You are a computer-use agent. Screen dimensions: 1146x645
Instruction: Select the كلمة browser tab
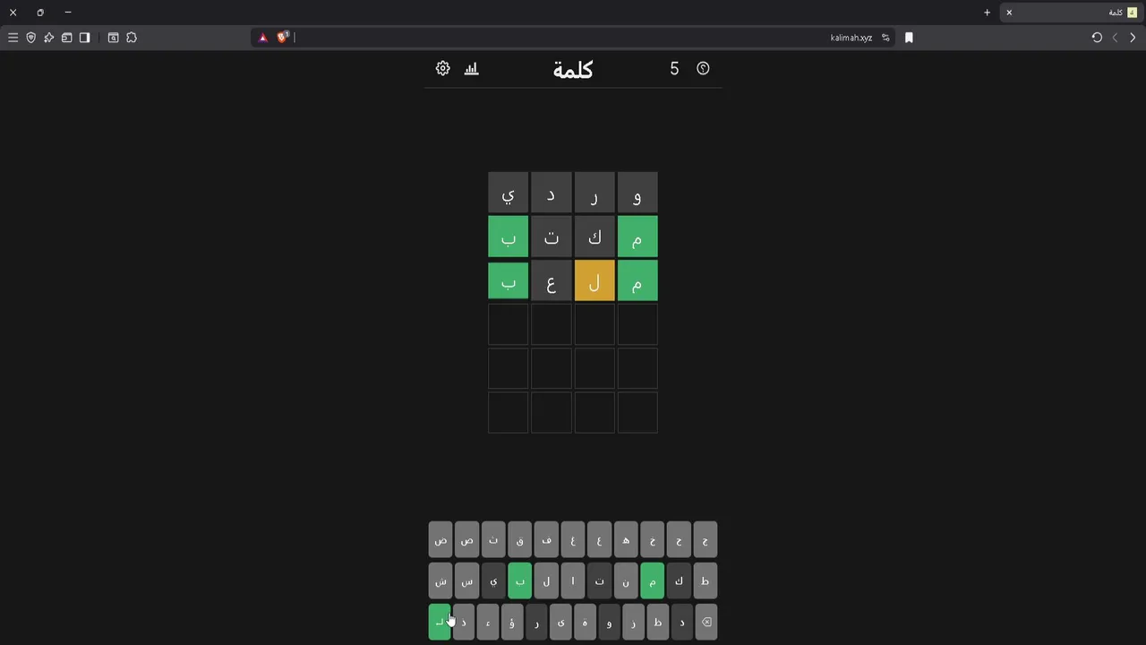1072,13
